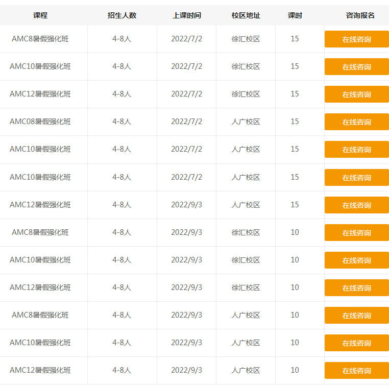Click the 咨询报名 column header

tap(360, 15)
